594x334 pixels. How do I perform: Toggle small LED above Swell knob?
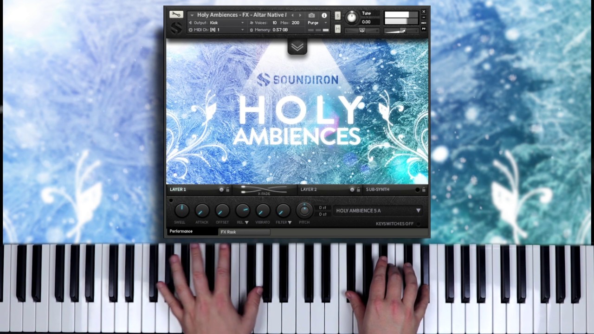(x=171, y=200)
